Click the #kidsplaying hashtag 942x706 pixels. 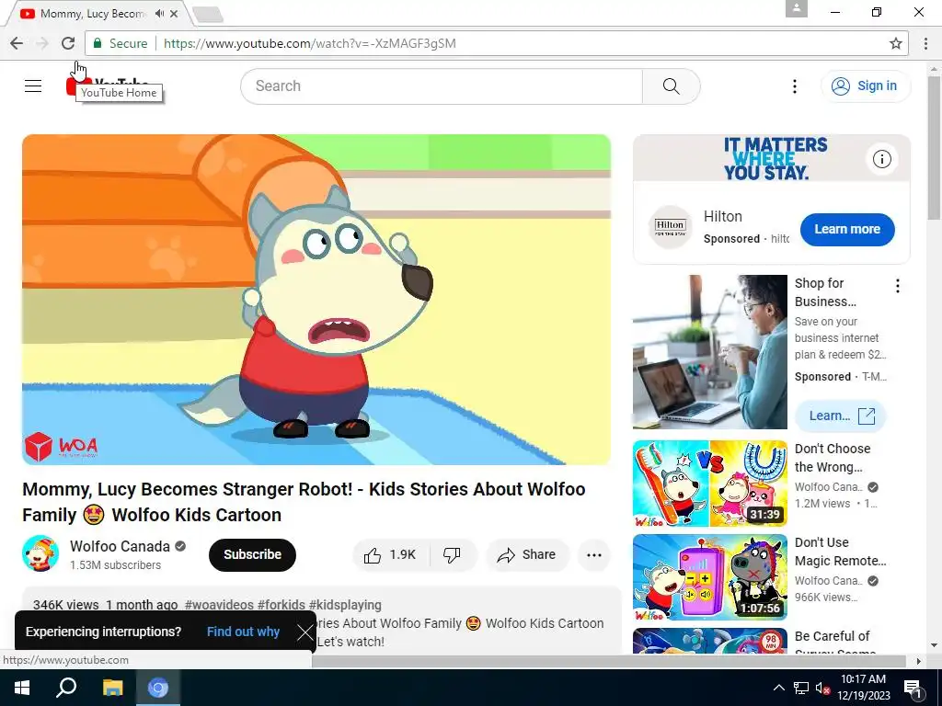tap(345, 605)
